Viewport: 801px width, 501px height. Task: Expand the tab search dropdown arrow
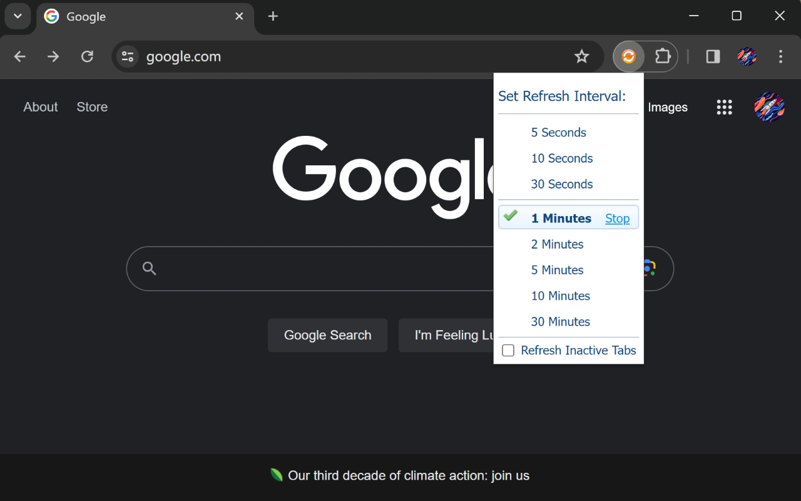(x=18, y=16)
